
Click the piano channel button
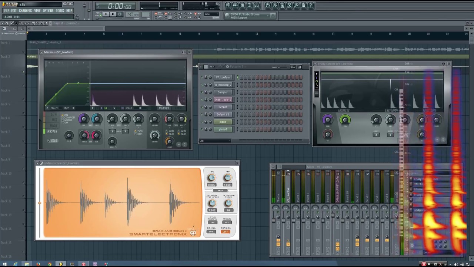223,122
